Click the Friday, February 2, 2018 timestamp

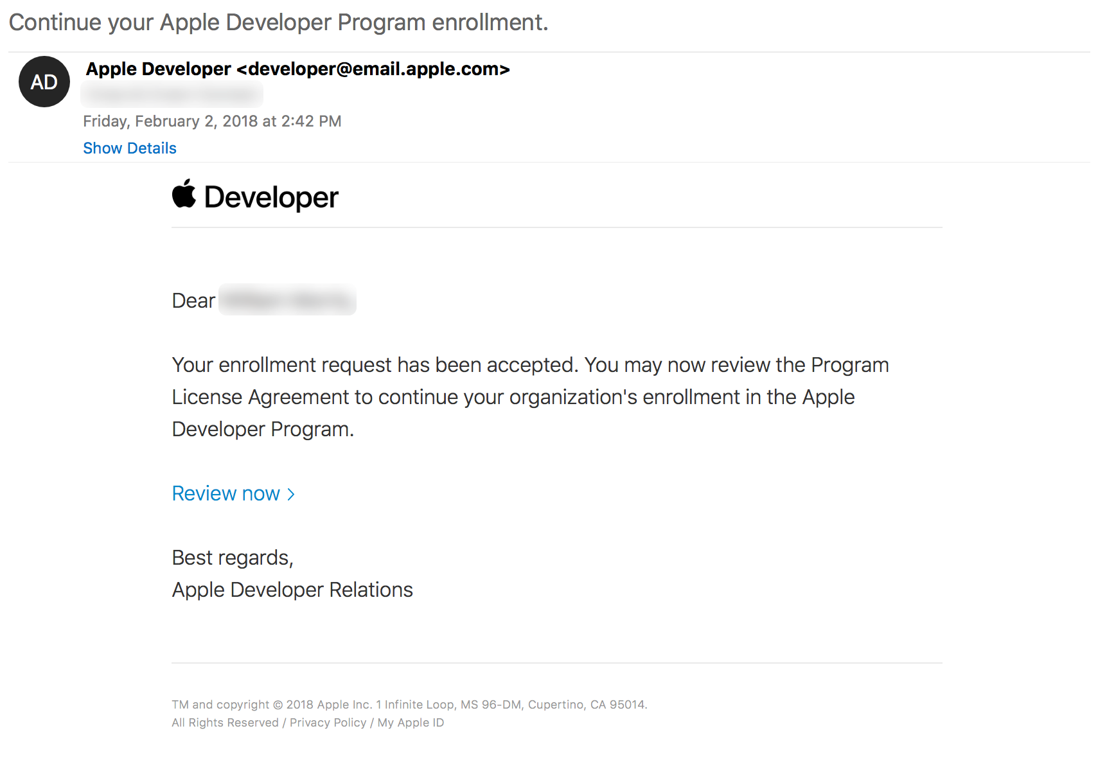pyautogui.click(x=212, y=121)
